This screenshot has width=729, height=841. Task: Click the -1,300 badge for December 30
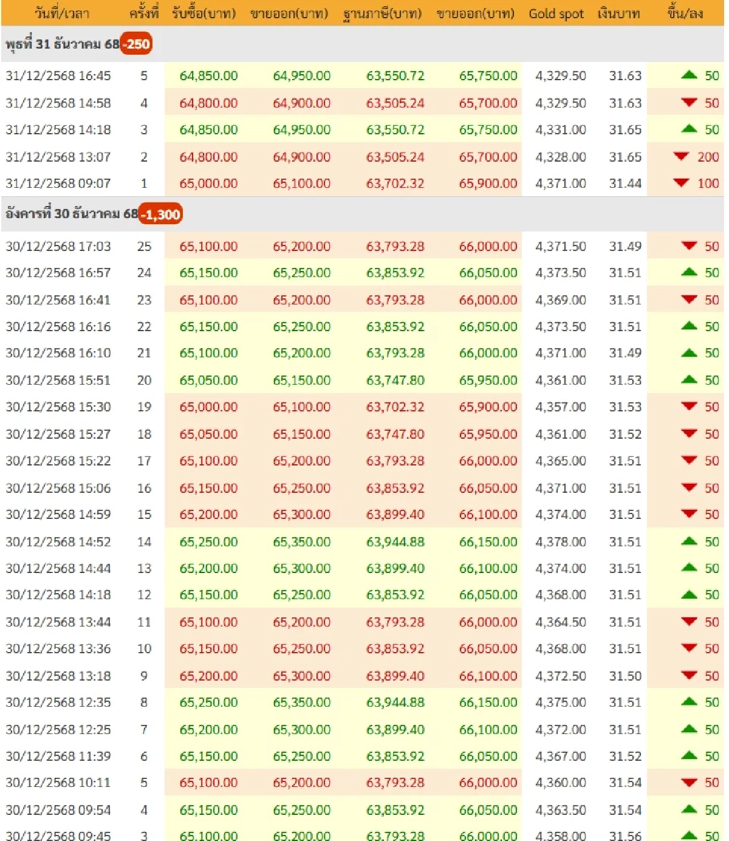point(160,214)
